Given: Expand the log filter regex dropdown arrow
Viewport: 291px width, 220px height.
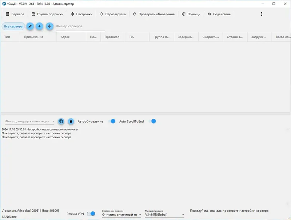Looking at the screenshot, I should click(x=53, y=121).
